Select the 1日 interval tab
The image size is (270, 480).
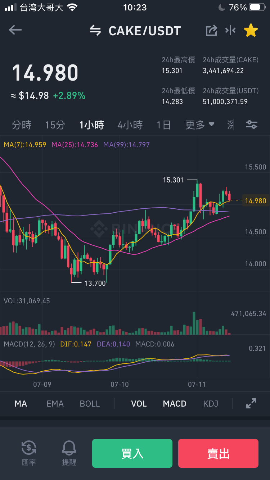tap(163, 125)
